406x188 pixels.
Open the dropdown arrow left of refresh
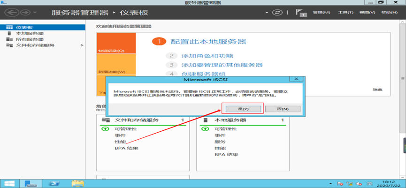pos(267,13)
